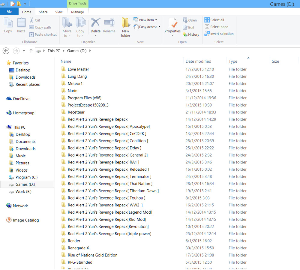Open the Copy to menu
The image size is (300, 270).
80,27
